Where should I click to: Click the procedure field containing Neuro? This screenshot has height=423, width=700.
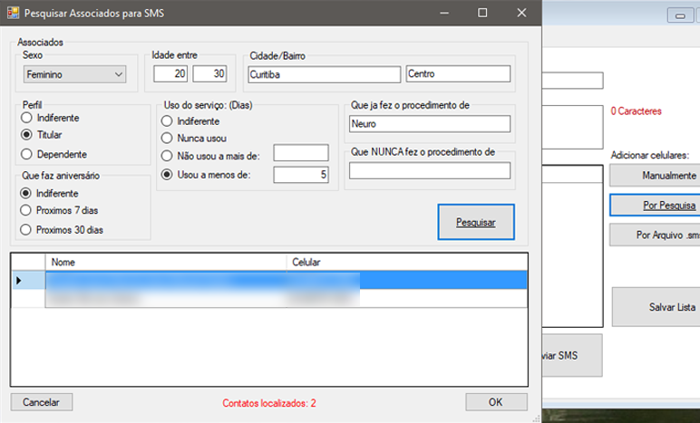pyautogui.click(x=428, y=123)
